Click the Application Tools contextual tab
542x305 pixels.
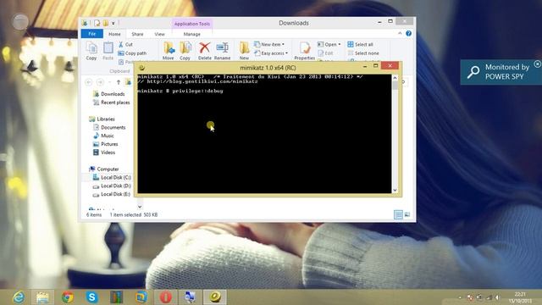click(x=192, y=24)
